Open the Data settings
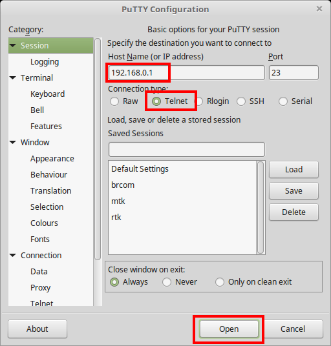This screenshot has height=346, width=331. point(39,271)
